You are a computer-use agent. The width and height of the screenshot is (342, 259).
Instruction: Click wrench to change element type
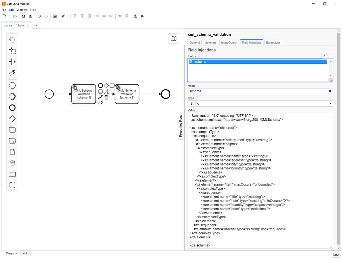(101, 97)
